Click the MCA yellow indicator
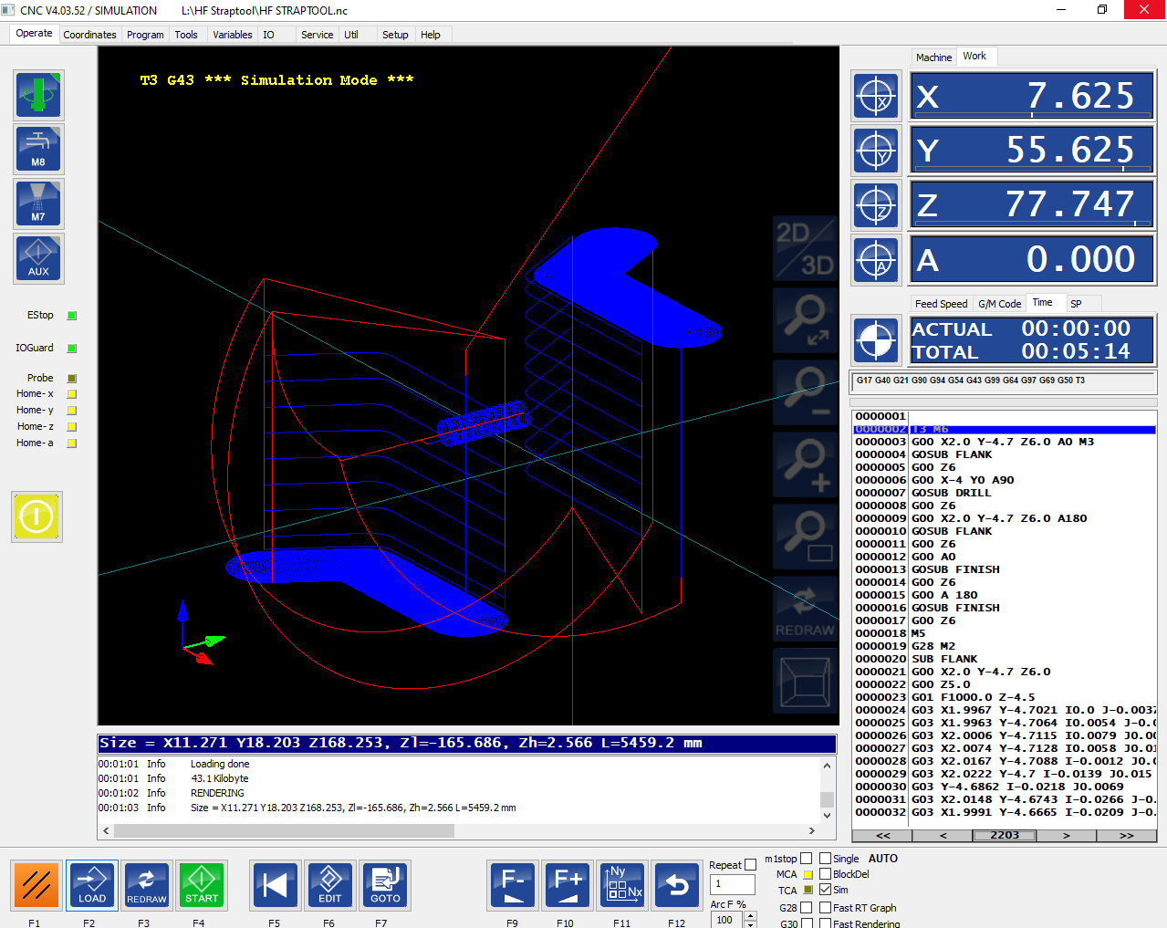1167x928 pixels. pyautogui.click(x=808, y=875)
